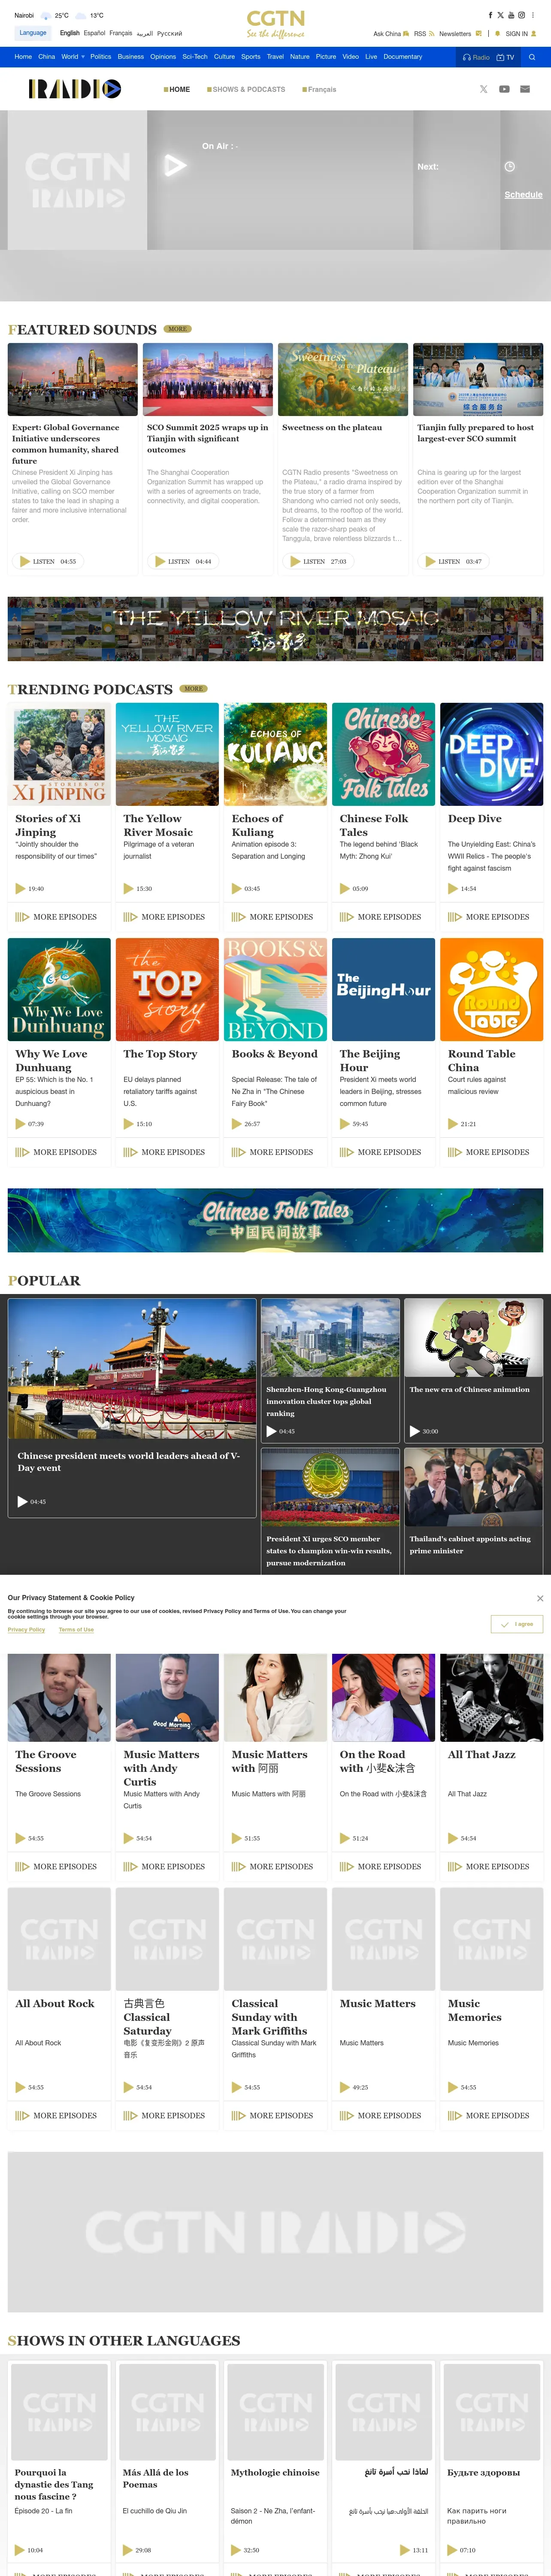Open Sci-Tech in blue navigation bar
The width and height of the screenshot is (551, 2576).
point(195,57)
